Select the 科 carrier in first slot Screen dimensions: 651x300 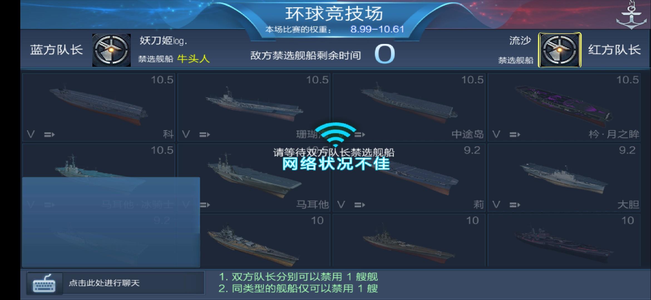[x=98, y=107]
